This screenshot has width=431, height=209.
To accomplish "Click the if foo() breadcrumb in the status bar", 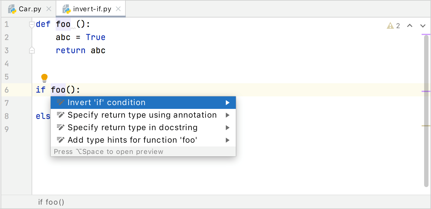I will pos(51,202).
